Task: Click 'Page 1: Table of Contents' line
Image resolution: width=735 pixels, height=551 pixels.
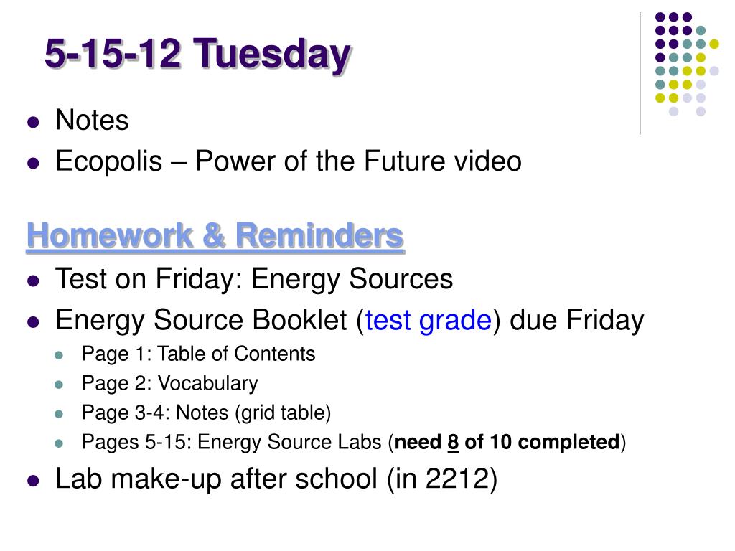Action: tap(198, 354)
